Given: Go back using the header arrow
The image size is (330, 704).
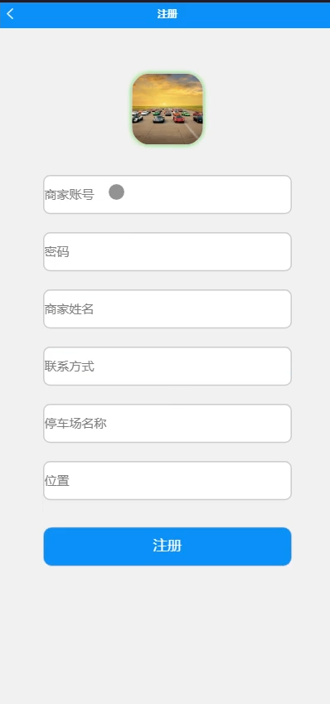Looking at the screenshot, I should coord(10,14).
